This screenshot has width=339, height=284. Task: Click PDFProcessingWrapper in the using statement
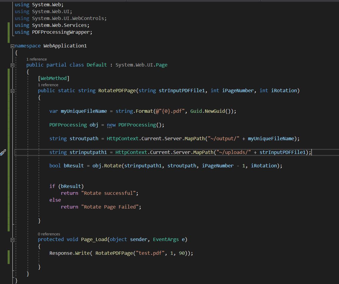(x=61, y=32)
